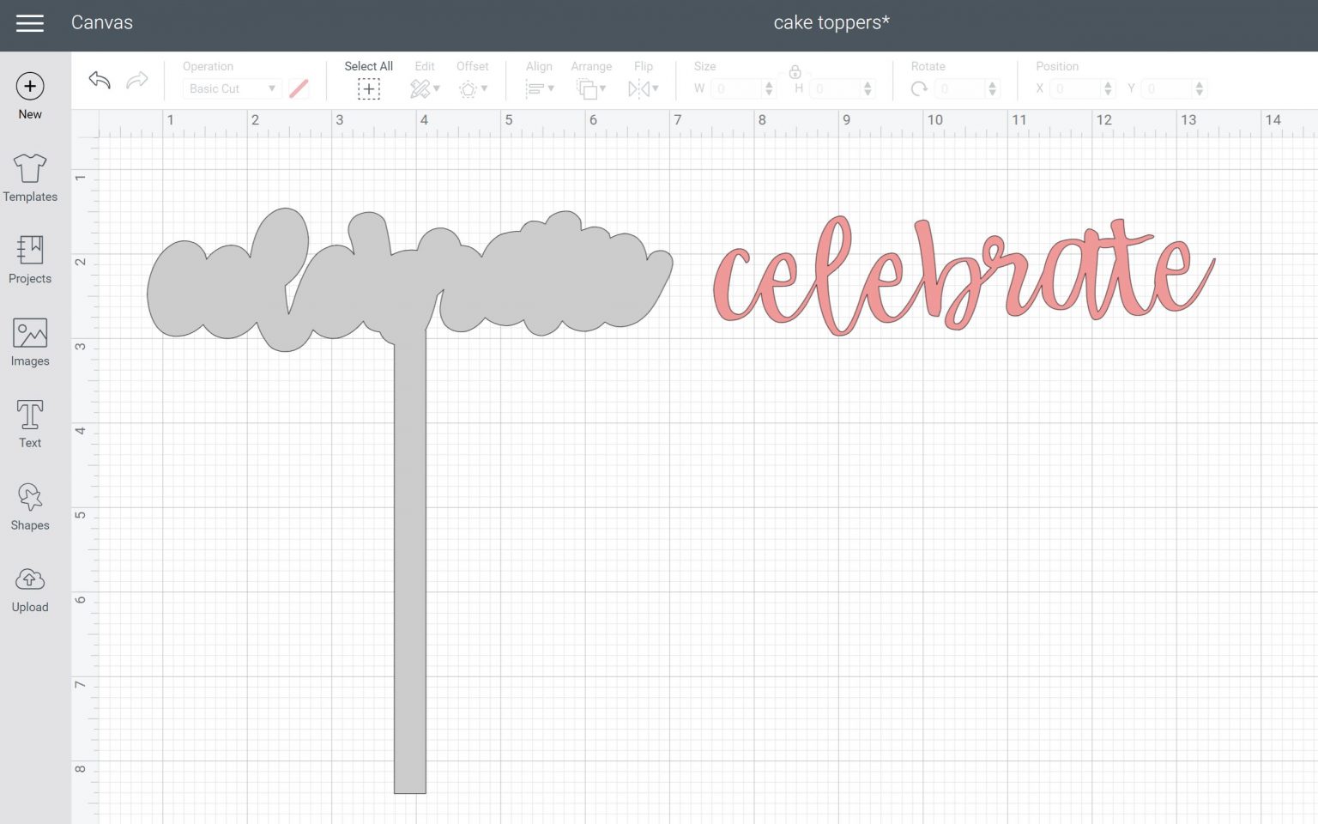
Task: Click into the Rotate angle field
Action: pyautogui.click(x=959, y=88)
